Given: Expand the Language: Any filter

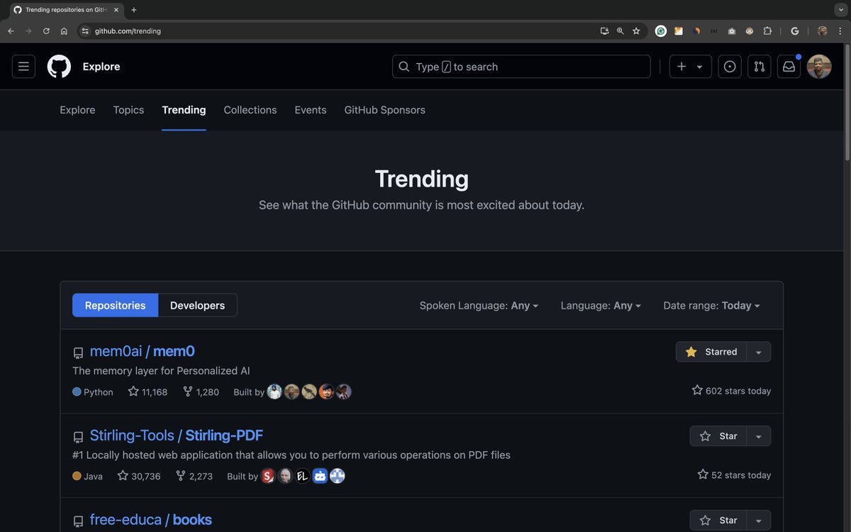Looking at the screenshot, I should (601, 306).
